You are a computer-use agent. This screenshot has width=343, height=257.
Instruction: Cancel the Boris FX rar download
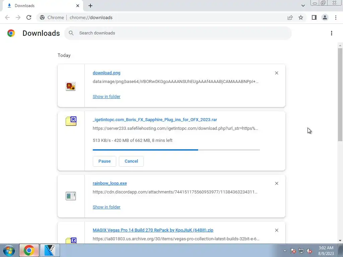point(131,161)
